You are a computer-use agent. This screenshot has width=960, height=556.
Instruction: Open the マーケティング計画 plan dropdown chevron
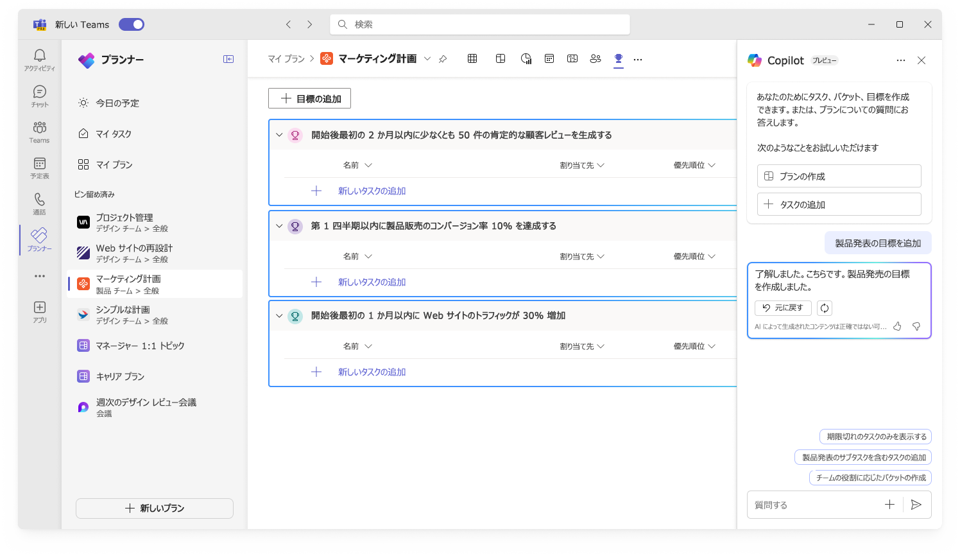[427, 59]
